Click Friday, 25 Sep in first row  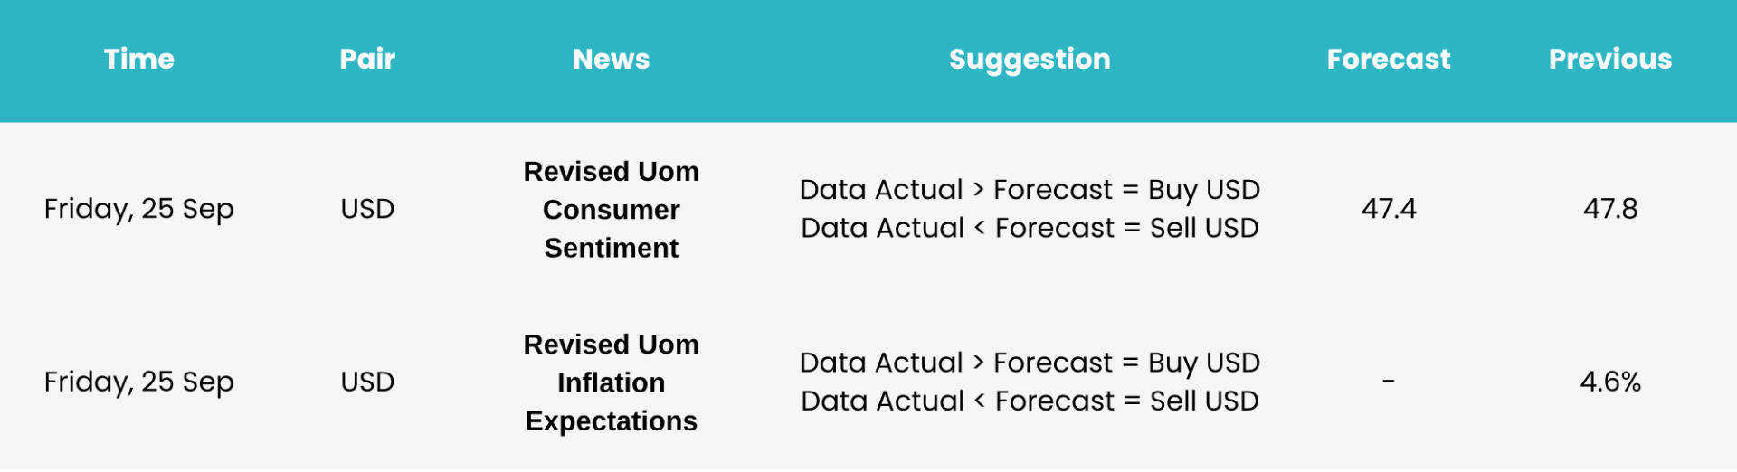(139, 209)
